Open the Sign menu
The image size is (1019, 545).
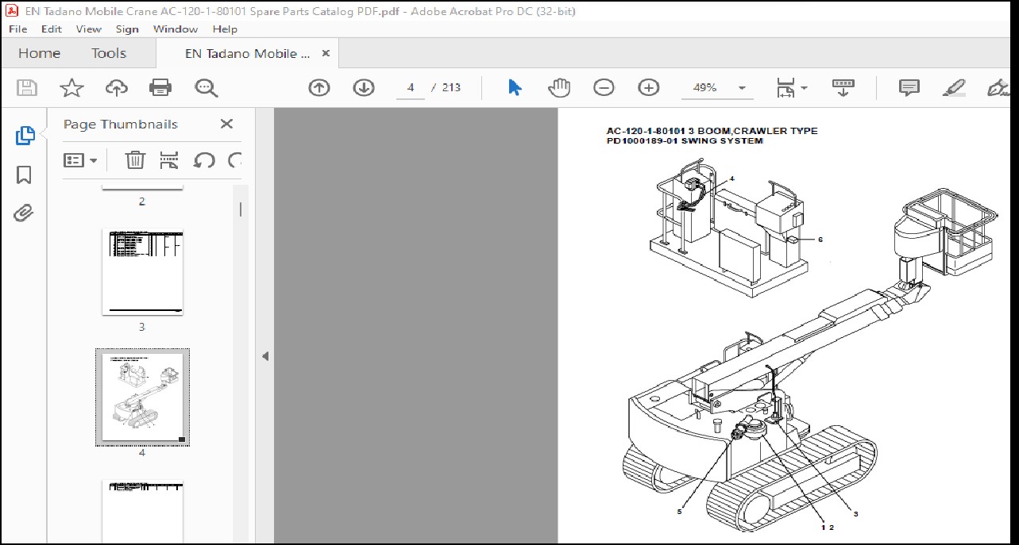point(127,29)
